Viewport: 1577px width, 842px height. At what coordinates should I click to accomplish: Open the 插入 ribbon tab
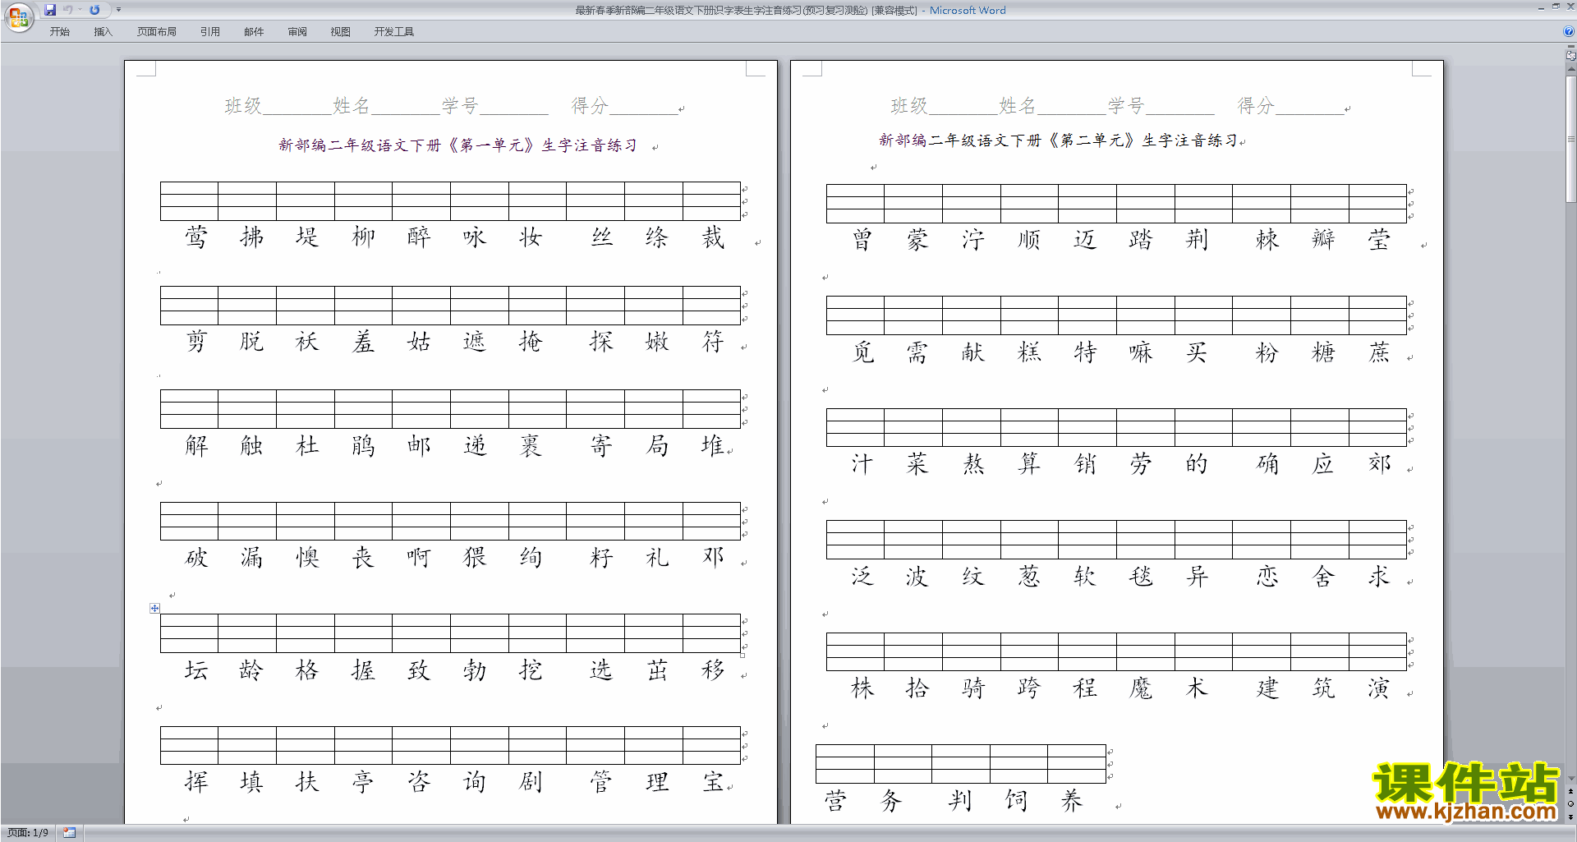(103, 32)
